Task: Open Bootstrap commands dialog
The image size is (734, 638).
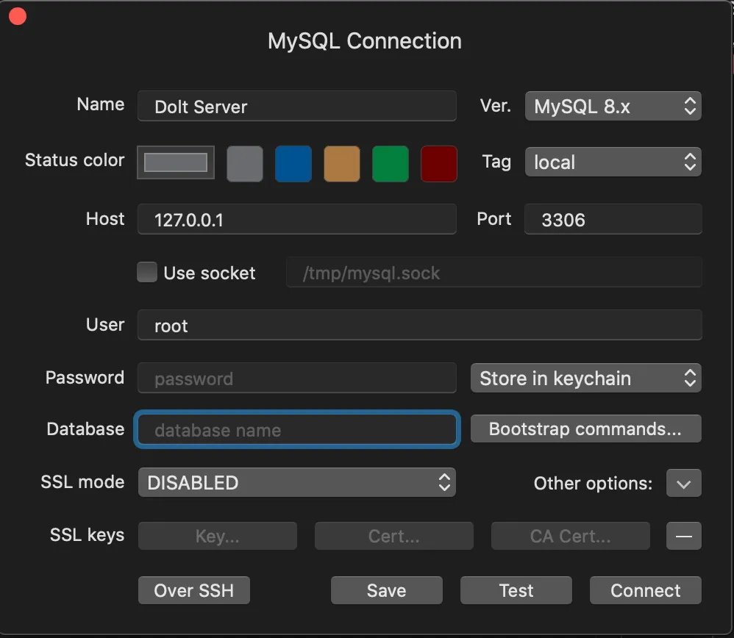Action: 585,429
